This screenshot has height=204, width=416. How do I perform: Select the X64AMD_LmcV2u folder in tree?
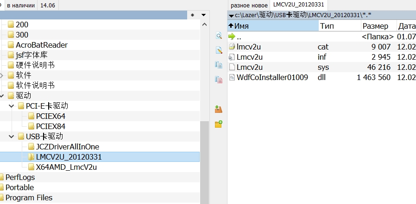click(x=66, y=167)
